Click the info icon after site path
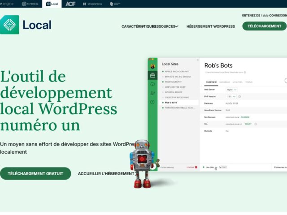The image size is (287, 215). [x=245, y=73]
